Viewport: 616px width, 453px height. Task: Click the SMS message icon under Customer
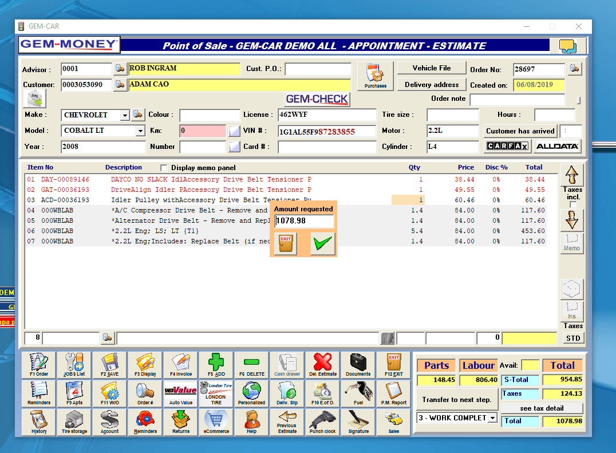point(35,99)
